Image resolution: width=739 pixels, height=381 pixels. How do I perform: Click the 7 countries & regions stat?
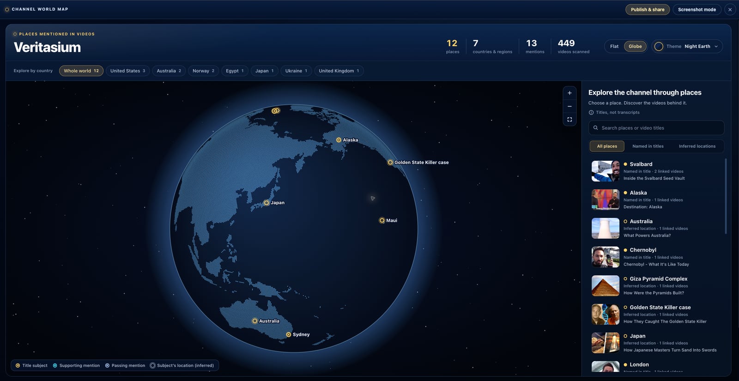pyautogui.click(x=492, y=46)
